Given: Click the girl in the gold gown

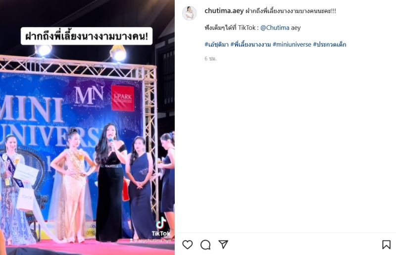Looking at the screenshot, I should click(x=71, y=186).
